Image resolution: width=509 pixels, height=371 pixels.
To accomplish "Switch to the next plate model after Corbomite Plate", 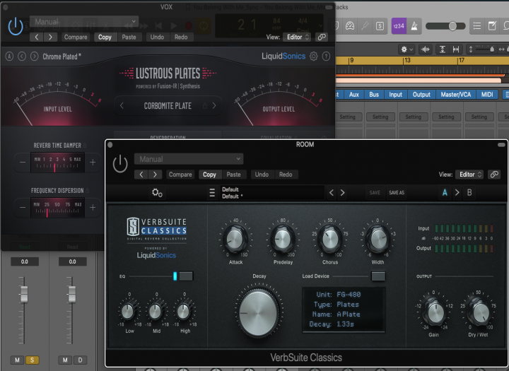I will 214,106.
